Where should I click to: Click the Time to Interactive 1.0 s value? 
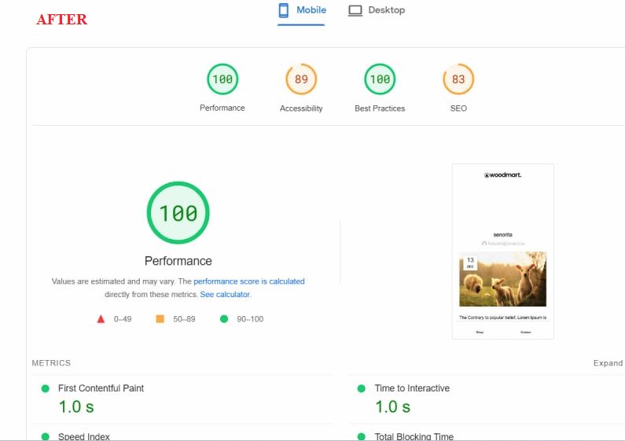coord(392,406)
